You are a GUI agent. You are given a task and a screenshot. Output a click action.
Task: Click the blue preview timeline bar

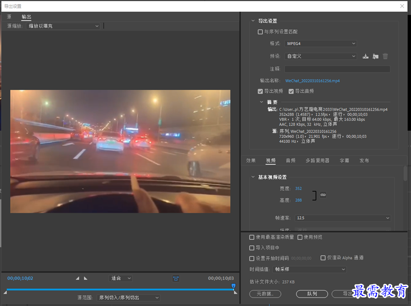point(120,289)
